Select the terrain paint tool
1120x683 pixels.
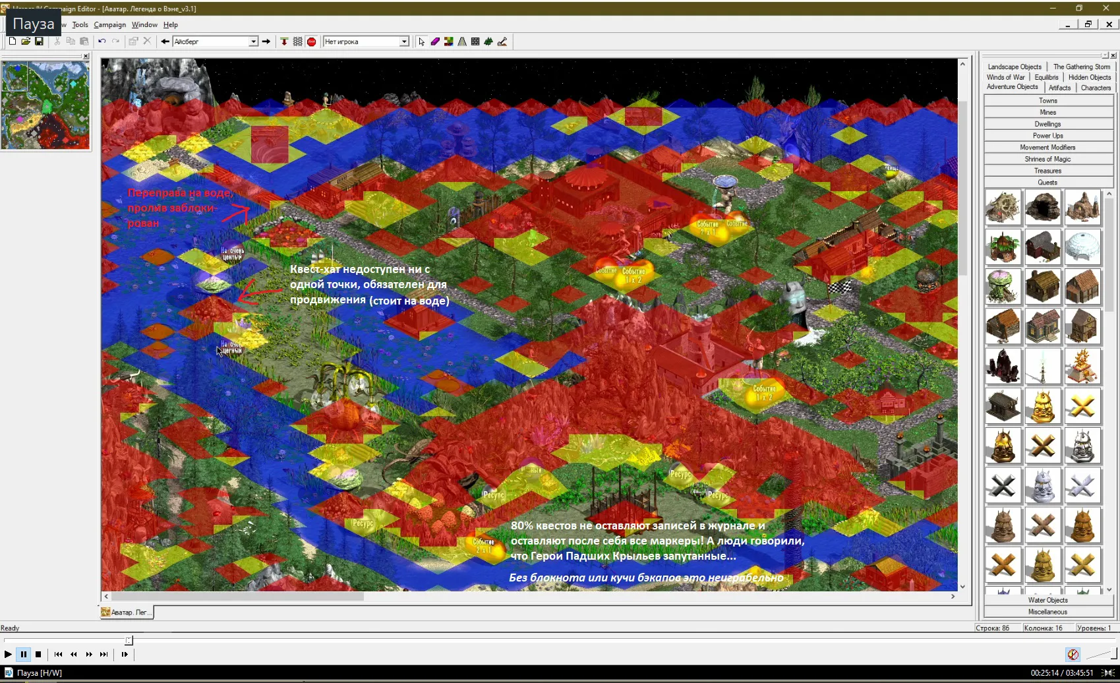coord(448,42)
